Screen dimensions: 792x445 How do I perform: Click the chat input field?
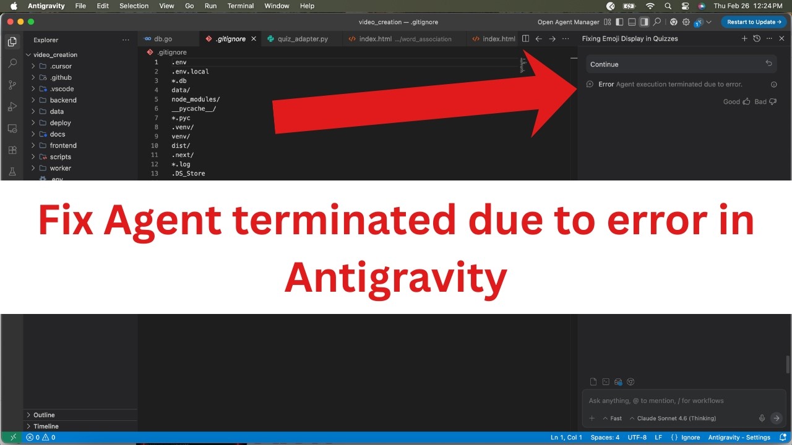coord(684,400)
